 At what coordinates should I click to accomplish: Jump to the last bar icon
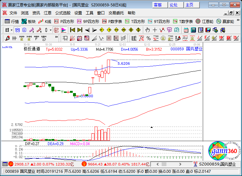coord(80,30)
